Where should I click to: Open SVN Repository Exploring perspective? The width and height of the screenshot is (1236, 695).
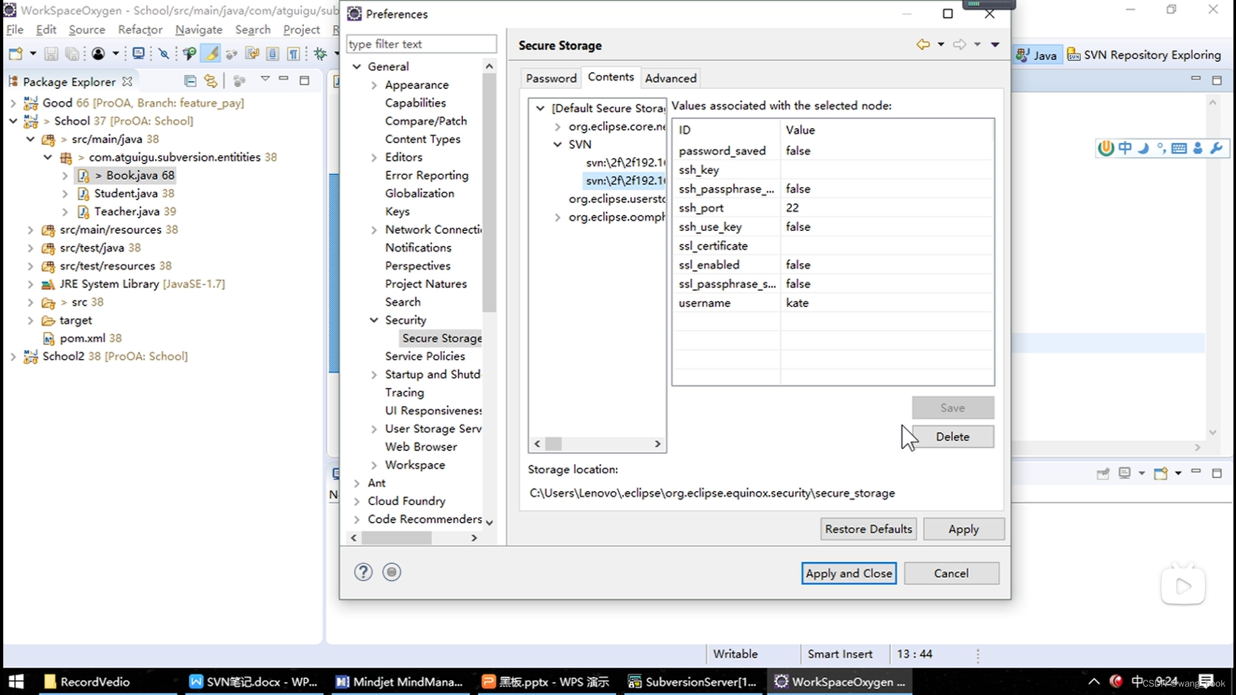[x=1143, y=55]
